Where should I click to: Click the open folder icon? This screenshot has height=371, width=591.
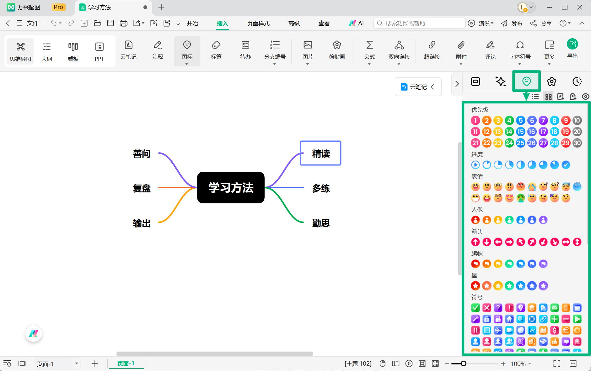(97, 23)
